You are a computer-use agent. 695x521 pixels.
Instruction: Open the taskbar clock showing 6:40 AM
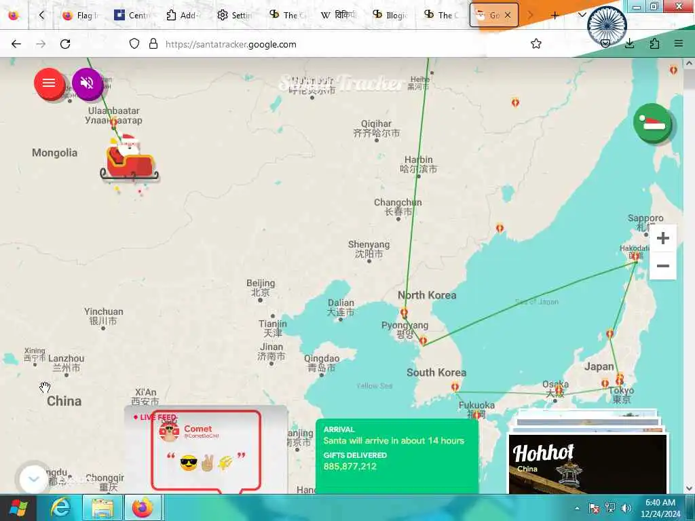[660, 508]
